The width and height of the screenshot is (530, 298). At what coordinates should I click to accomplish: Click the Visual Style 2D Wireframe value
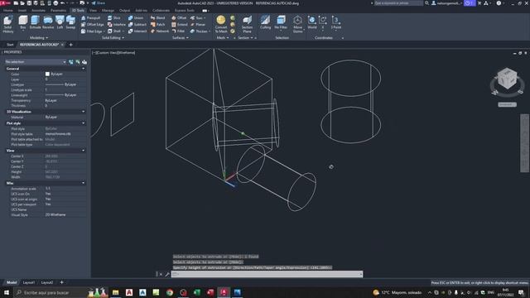[x=55, y=215]
